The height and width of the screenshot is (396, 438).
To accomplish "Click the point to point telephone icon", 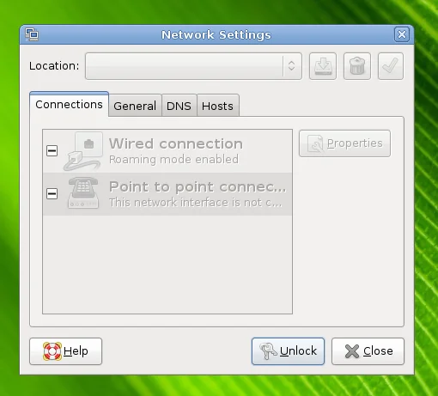I will (83, 192).
